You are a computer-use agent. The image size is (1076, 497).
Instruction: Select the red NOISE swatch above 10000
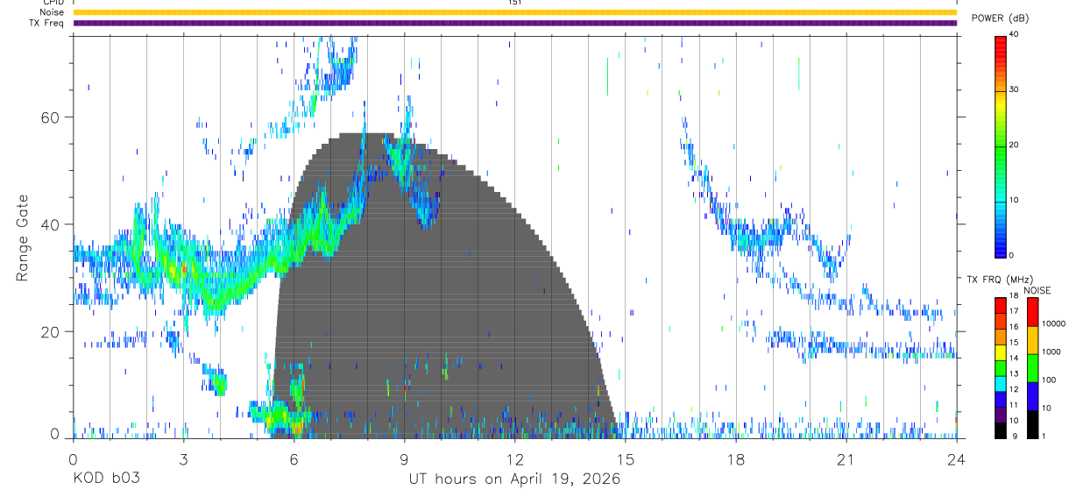point(1032,312)
